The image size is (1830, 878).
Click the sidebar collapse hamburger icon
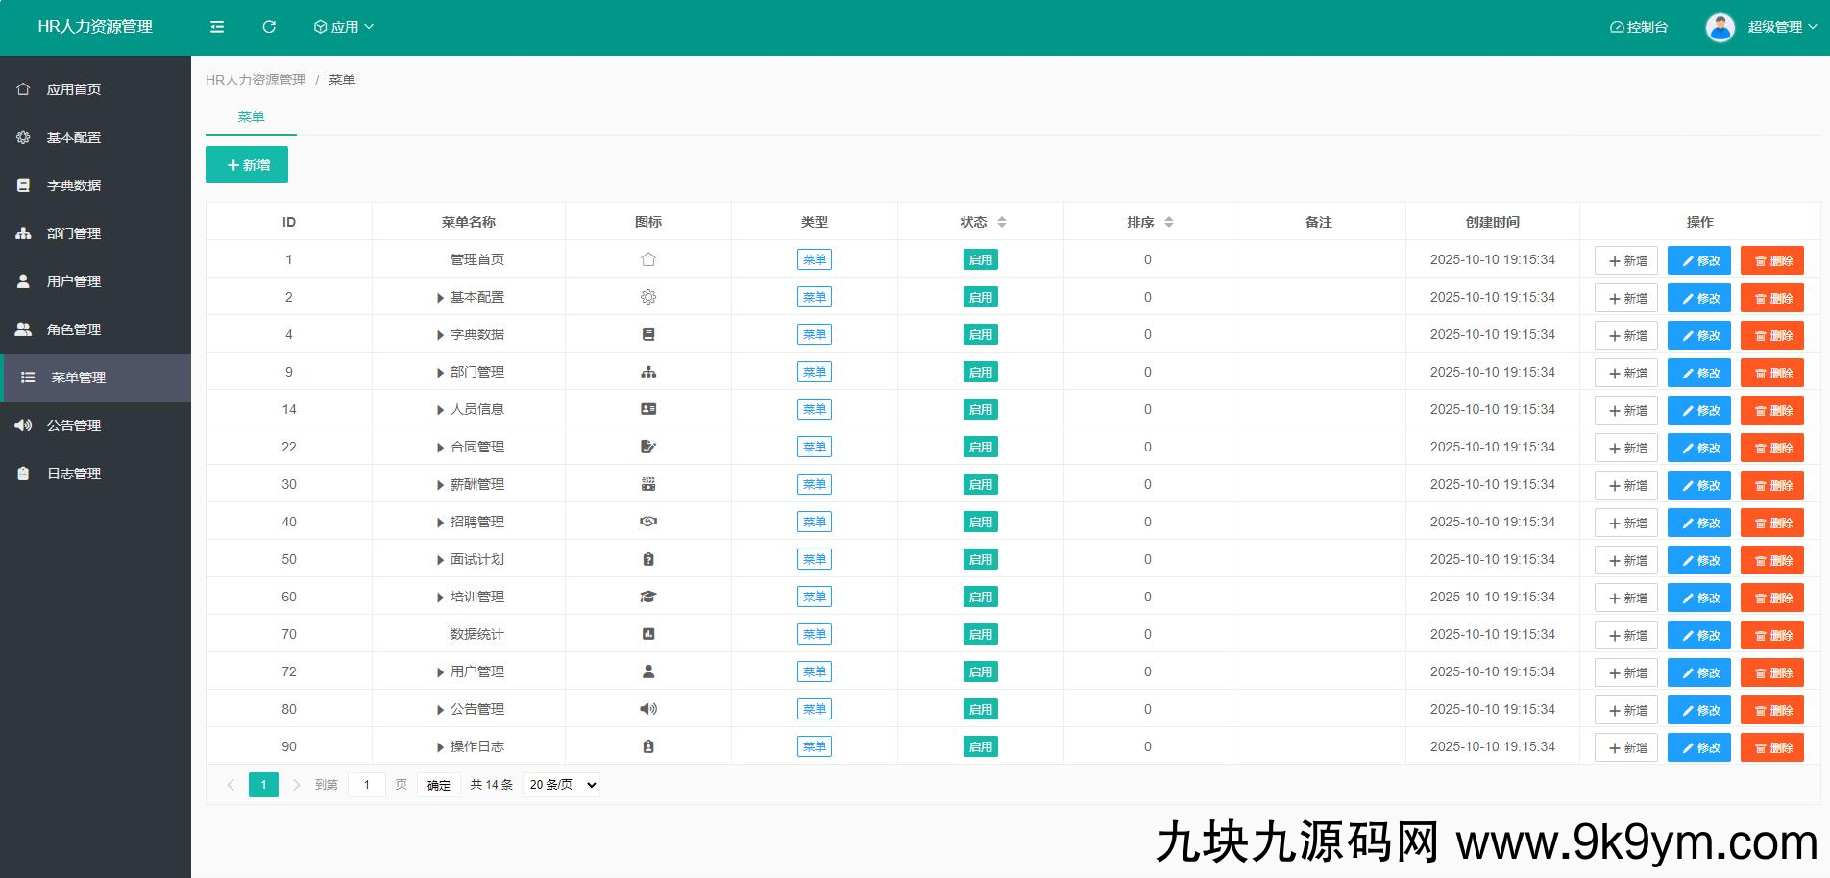click(217, 27)
